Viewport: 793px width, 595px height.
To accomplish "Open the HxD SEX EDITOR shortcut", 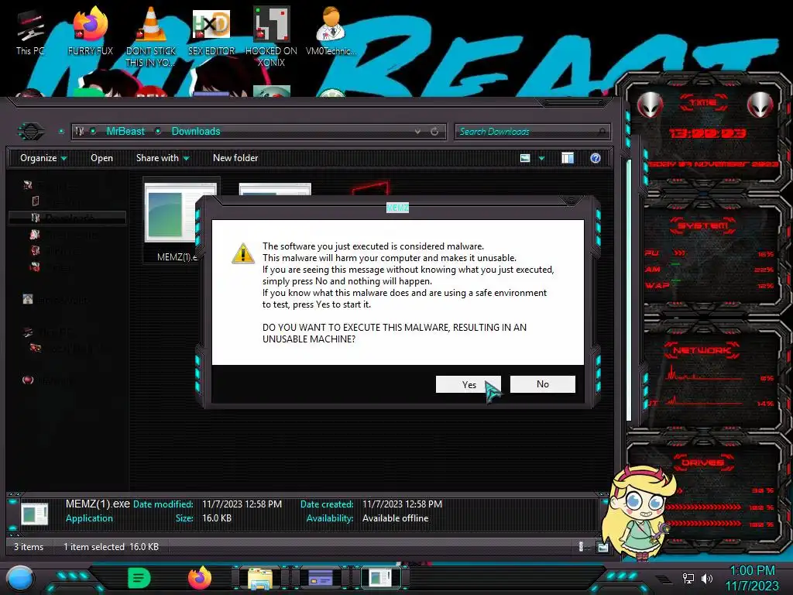I will [x=211, y=31].
